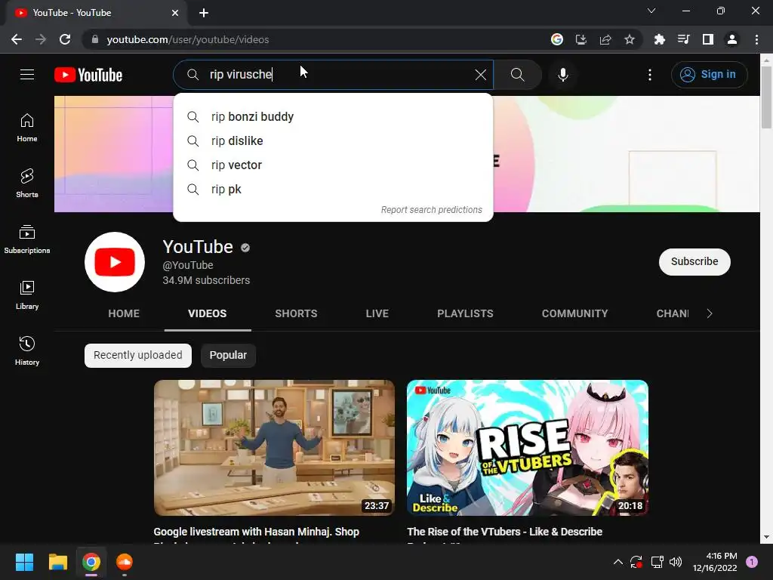
Task: Click the YouTube logo in header
Action: click(x=88, y=75)
